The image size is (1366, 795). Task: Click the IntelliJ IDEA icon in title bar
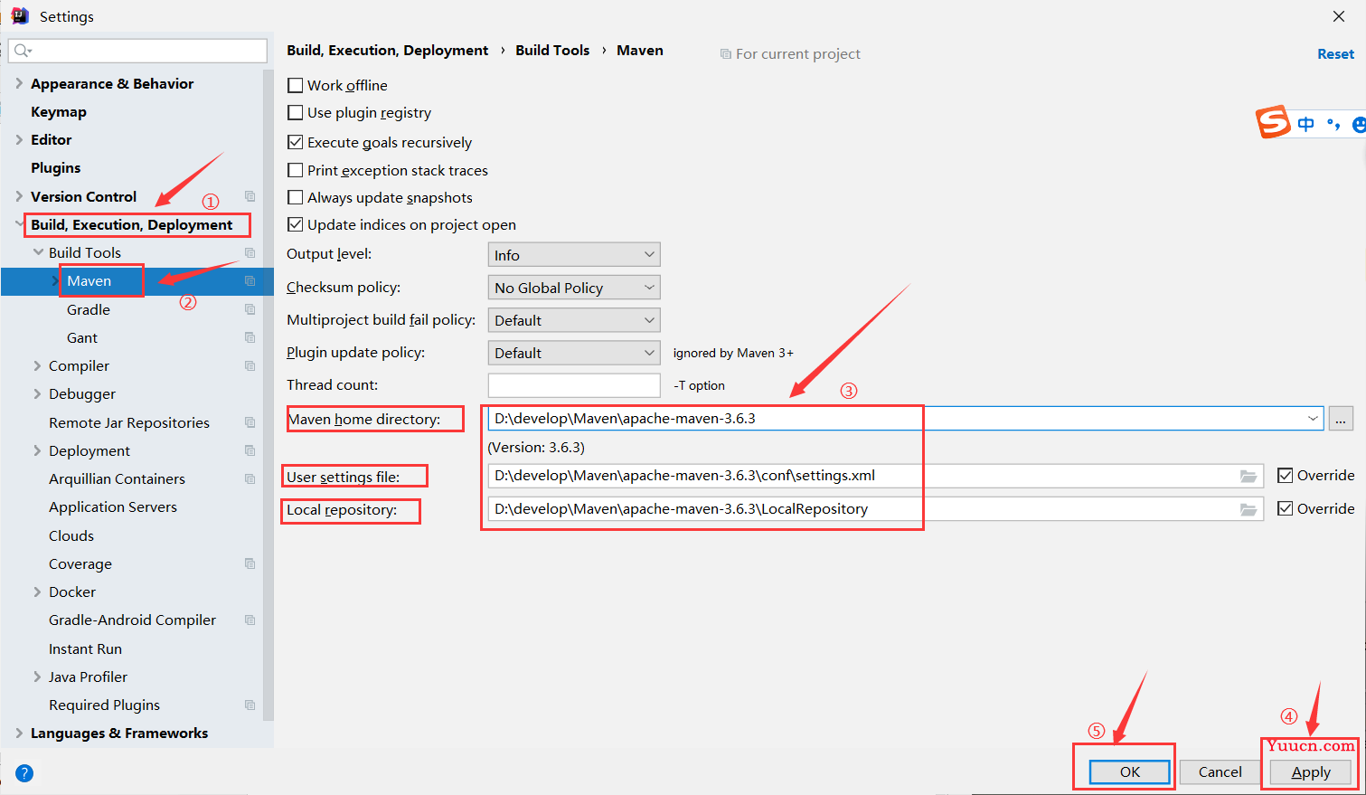point(20,16)
